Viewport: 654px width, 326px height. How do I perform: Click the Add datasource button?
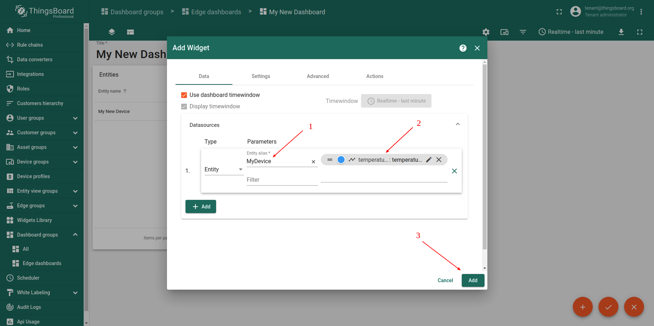[201, 207]
